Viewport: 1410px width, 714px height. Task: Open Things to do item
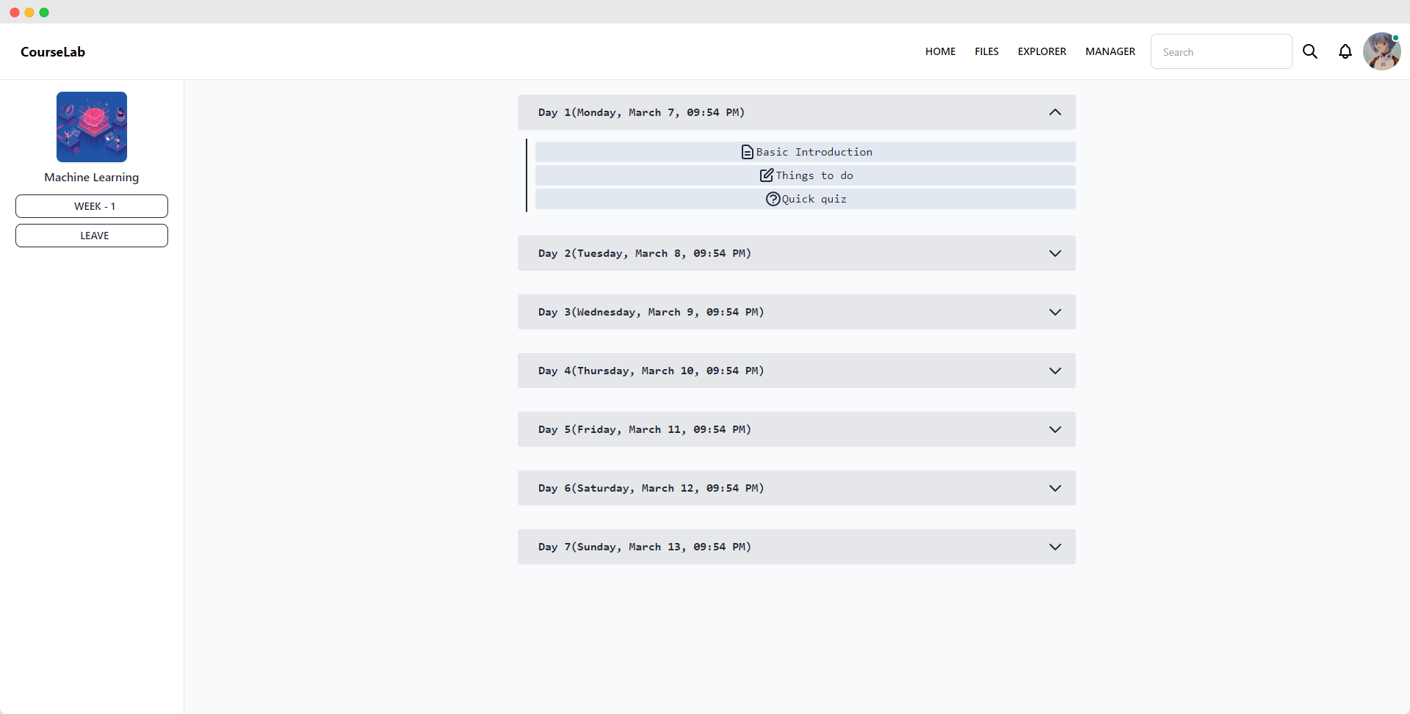tap(805, 175)
